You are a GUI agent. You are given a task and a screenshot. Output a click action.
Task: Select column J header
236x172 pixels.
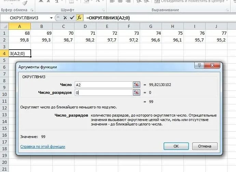[x=216, y=27]
